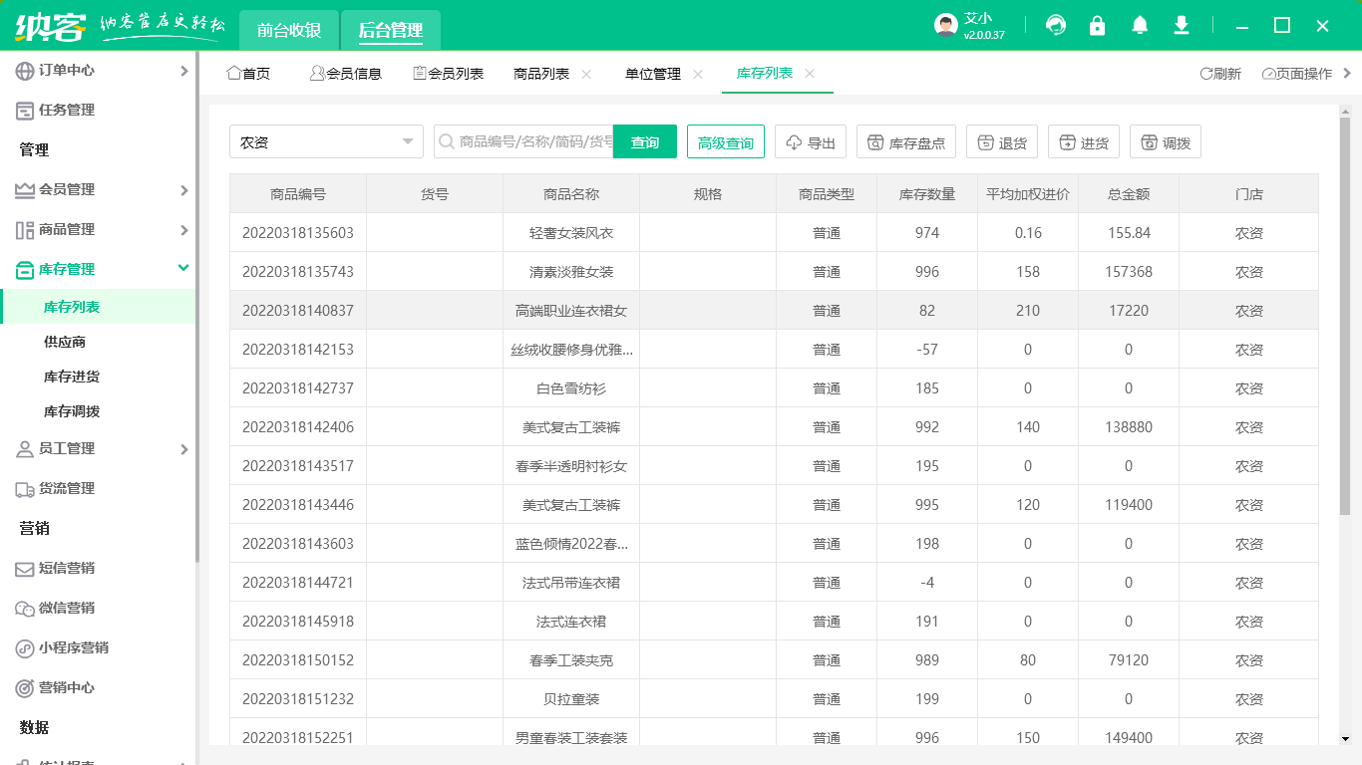
Task: Click the download arrow icon in header
Action: click(x=1182, y=26)
